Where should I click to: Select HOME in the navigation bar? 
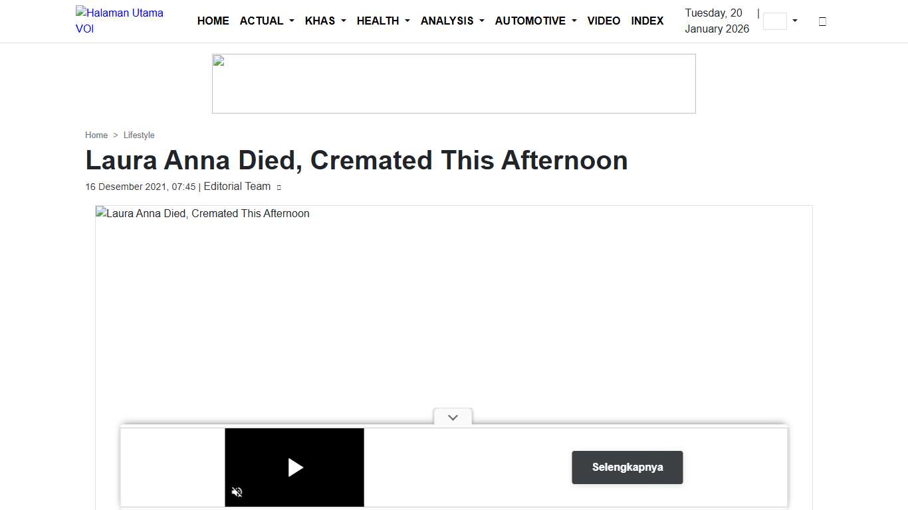pos(213,21)
